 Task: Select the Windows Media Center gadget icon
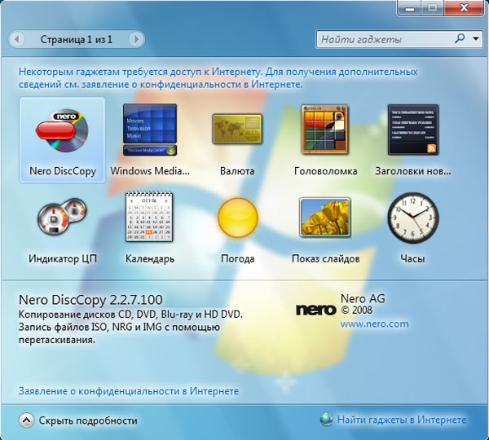pyautogui.click(x=150, y=130)
